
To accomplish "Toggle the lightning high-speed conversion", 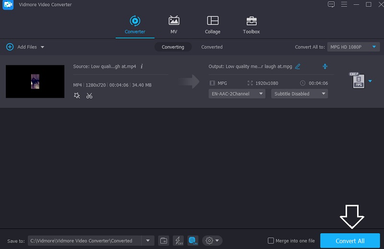I will (178, 240).
